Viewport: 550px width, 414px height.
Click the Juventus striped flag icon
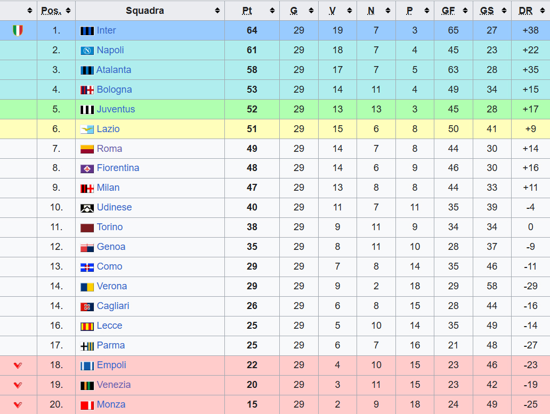[87, 110]
